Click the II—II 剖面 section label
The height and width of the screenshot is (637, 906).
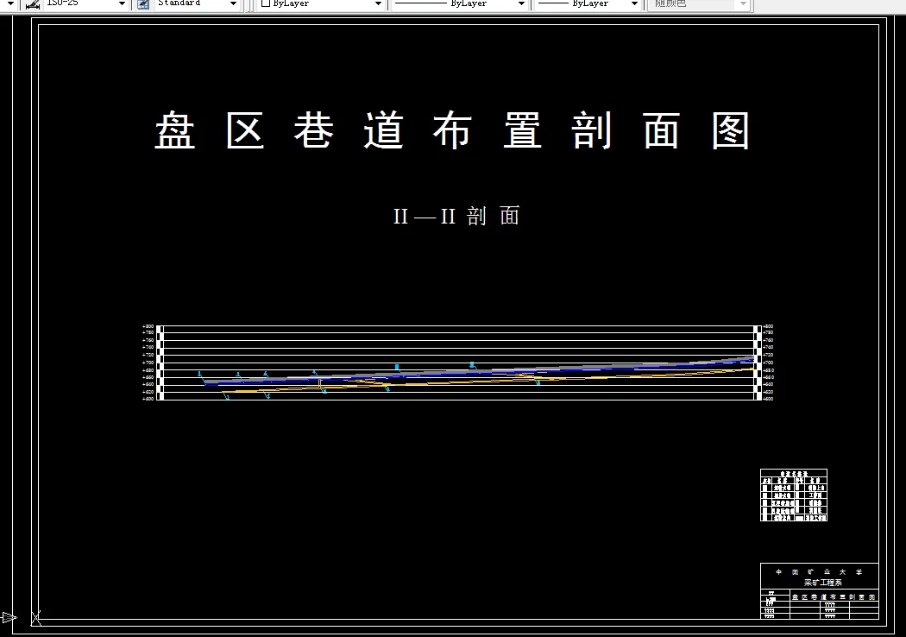point(456,216)
